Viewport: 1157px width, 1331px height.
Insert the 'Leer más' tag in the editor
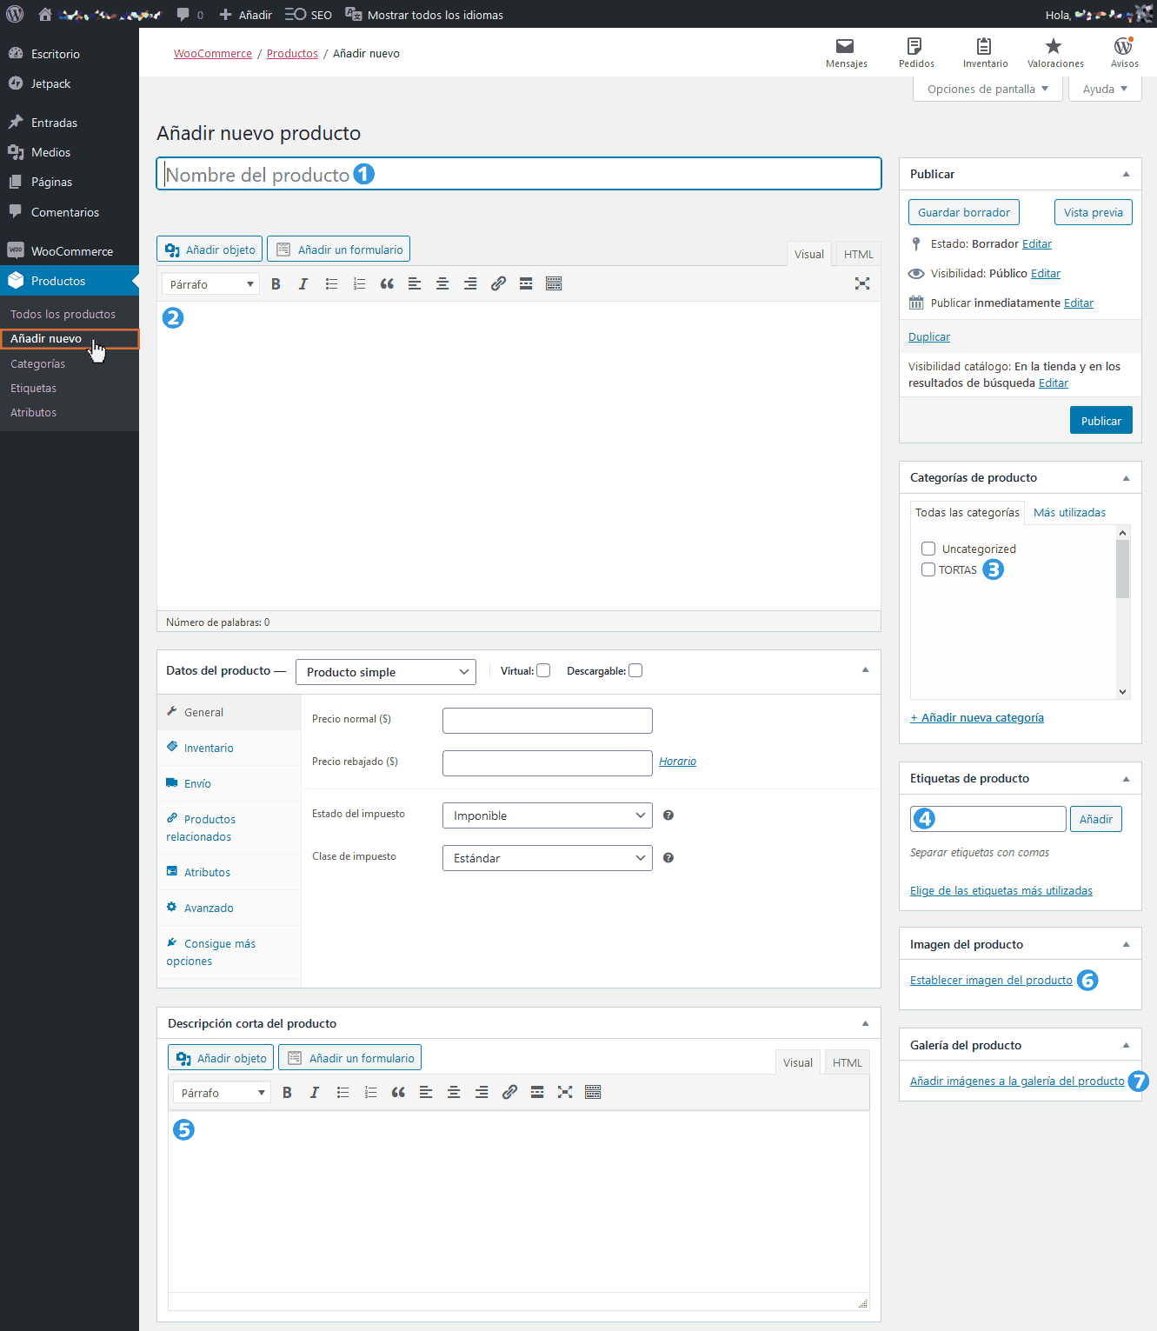[526, 283]
